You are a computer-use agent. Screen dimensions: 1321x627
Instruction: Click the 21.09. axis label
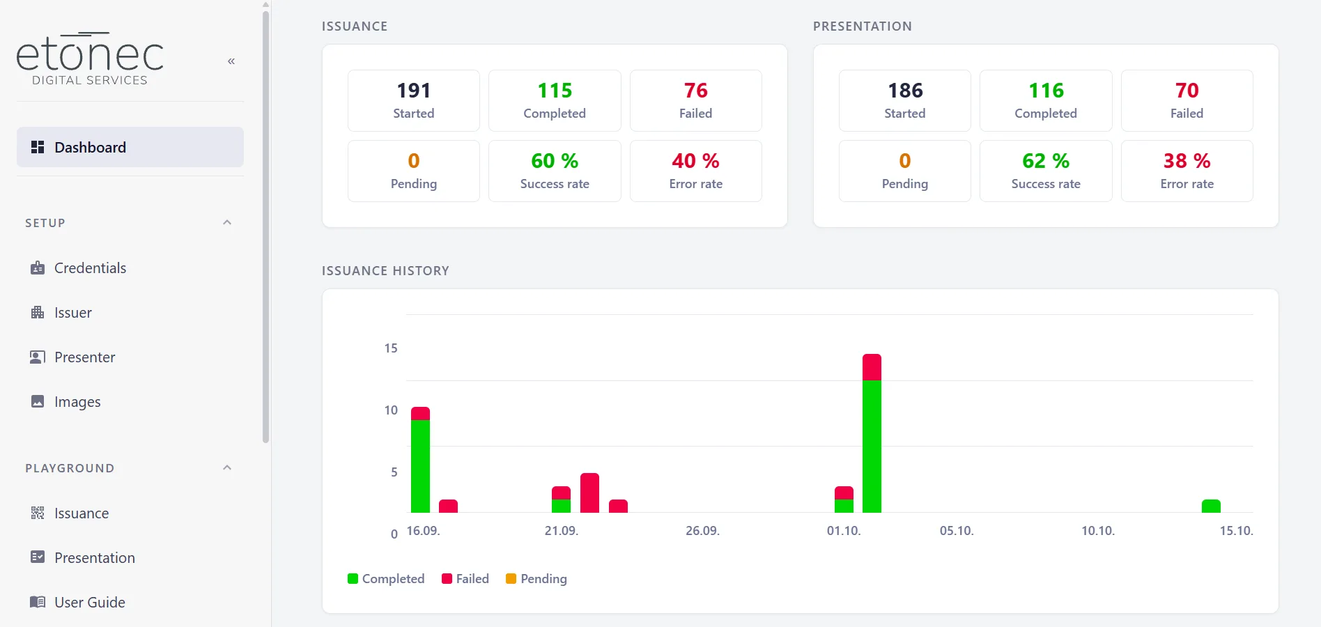(562, 531)
